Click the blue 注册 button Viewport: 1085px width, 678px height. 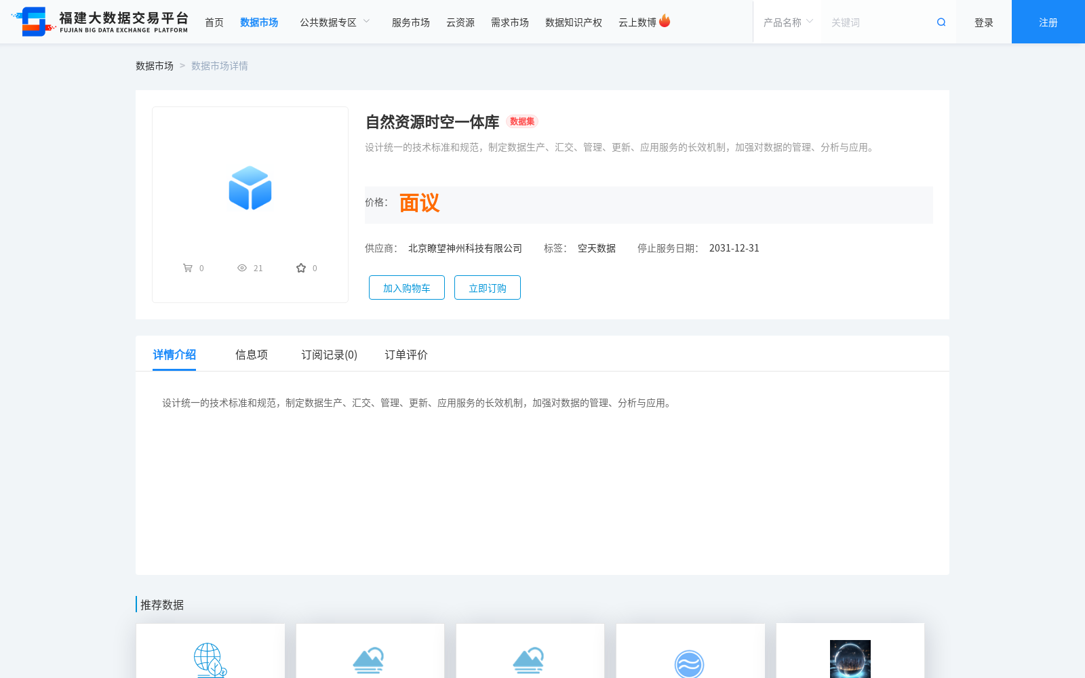(1048, 22)
